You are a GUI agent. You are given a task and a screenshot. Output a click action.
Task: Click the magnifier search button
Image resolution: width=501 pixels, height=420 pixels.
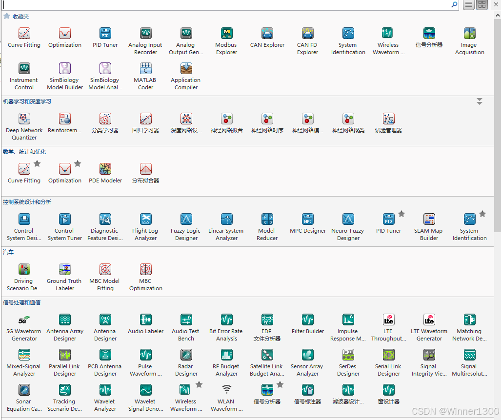tap(454, 5)
